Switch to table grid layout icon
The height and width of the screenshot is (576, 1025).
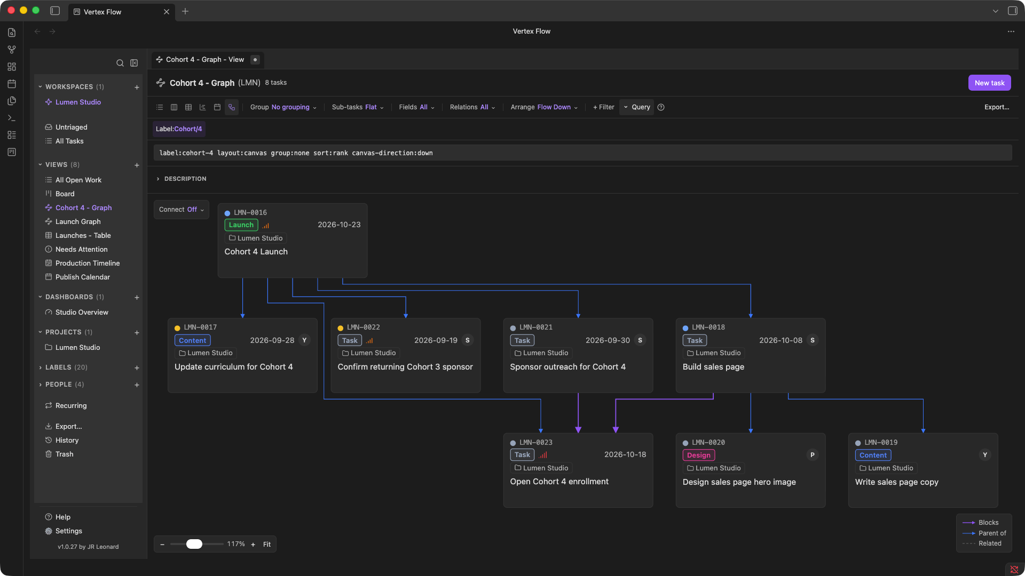188,107
